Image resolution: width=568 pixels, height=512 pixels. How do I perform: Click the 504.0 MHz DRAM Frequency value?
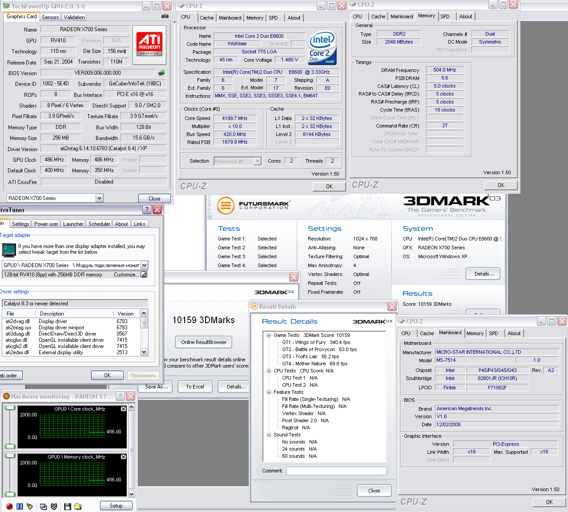tap(445, 70)
